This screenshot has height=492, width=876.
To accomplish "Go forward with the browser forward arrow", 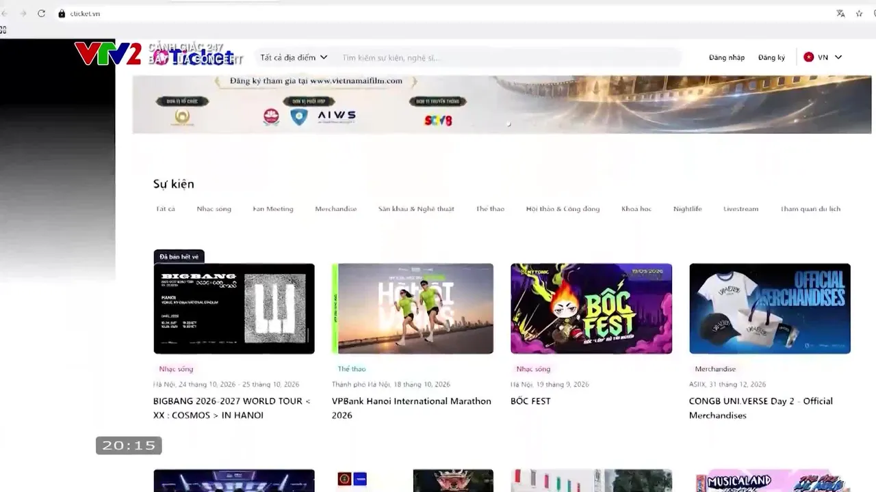I will pyautogui.click(x=23, y=14).
